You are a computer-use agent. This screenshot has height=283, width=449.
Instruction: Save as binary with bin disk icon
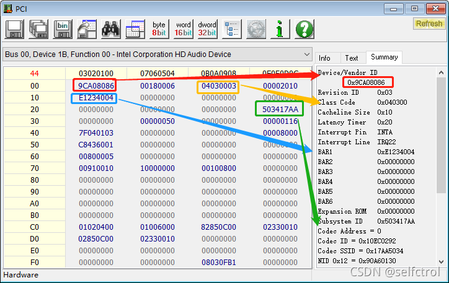point(63,29)
